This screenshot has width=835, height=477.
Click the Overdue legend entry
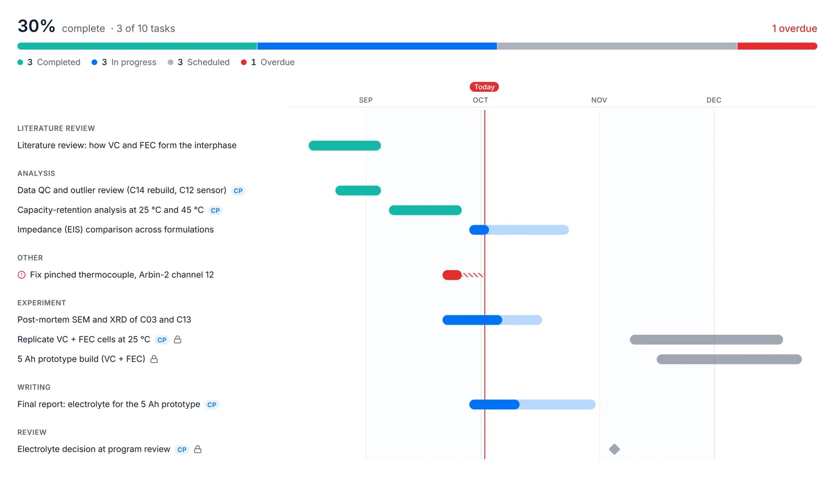pos(268,62)
